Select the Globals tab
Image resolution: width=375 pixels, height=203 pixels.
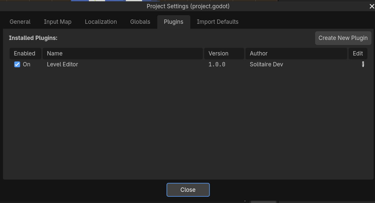pos(140,22)
